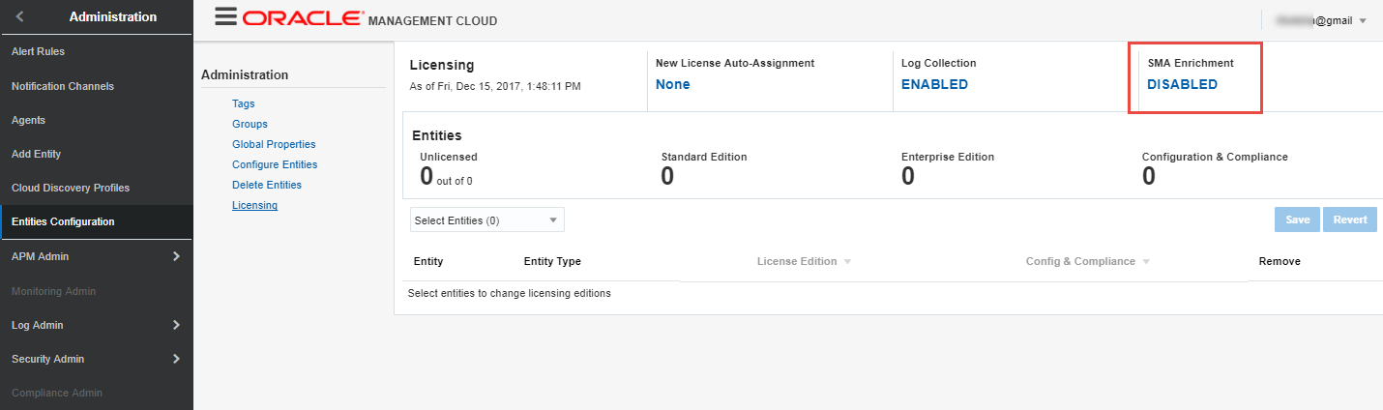The image size is (1383, 410).
Task: Click the Oracle Management Cloud logo
Action: click(370, 19)
